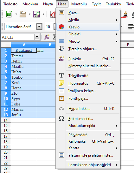Expand the Name Box dropdown arrow

(x=37, y=37)
